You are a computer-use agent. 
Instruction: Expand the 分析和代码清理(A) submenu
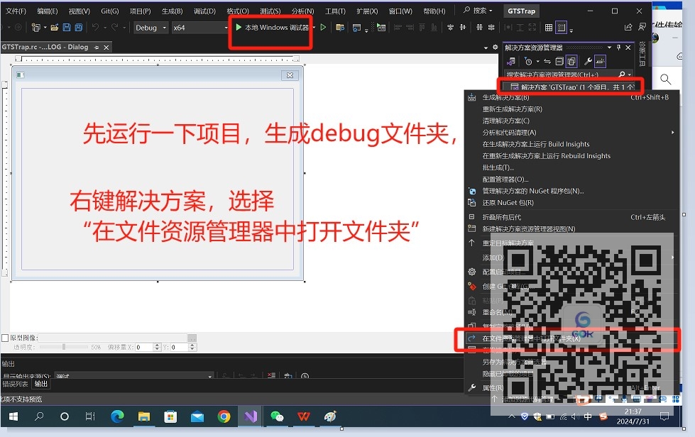point(571,133)
